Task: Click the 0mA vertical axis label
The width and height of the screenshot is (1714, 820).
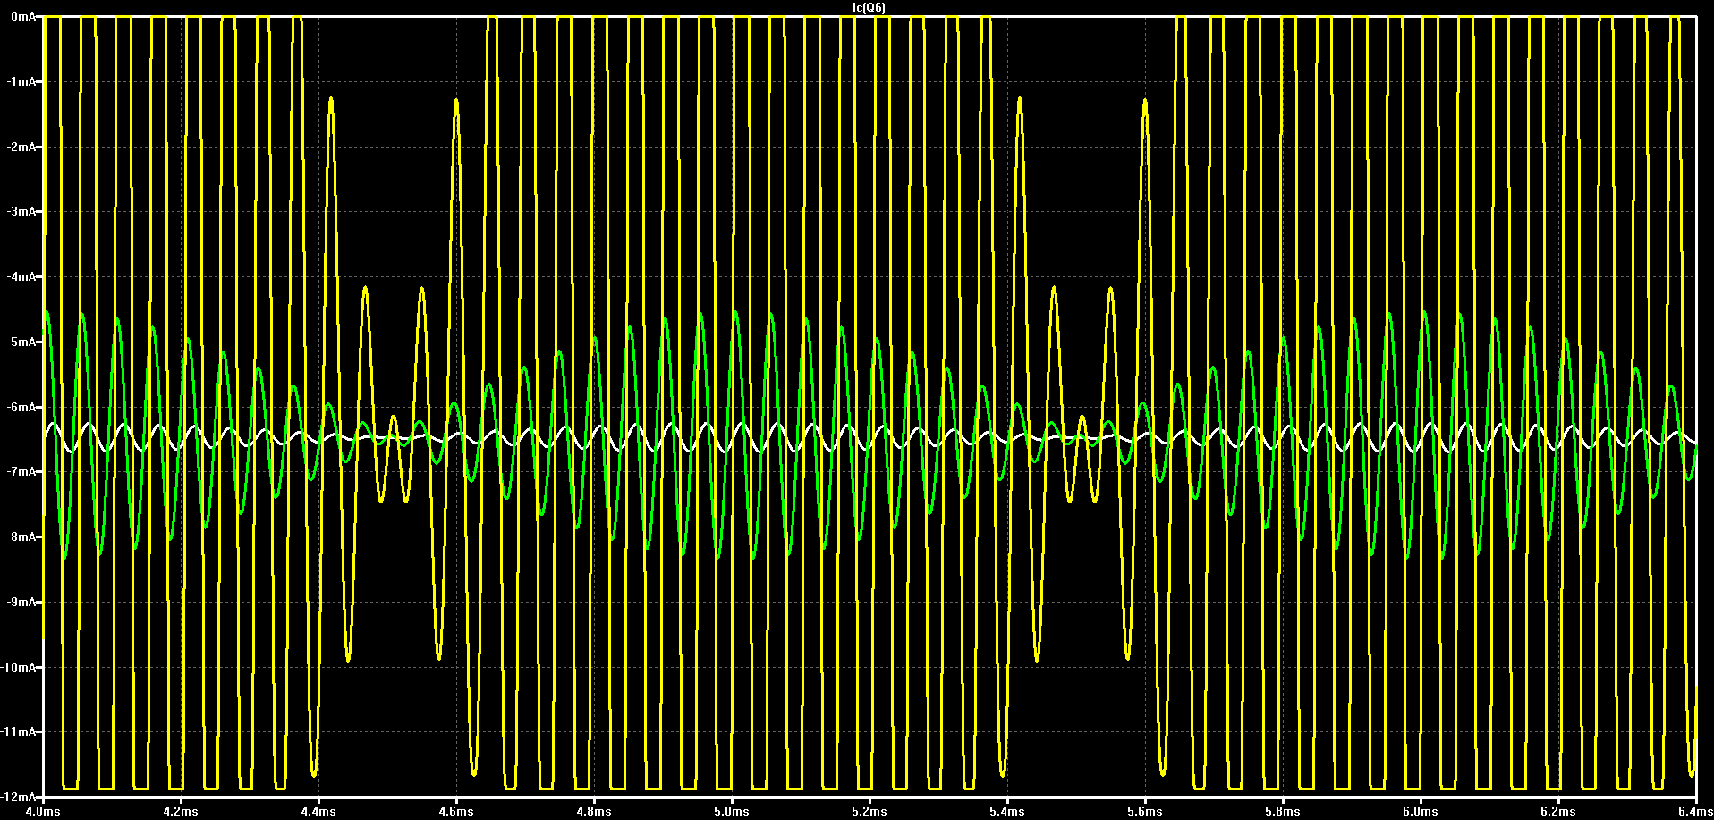Action: click(x=23, y=17)
